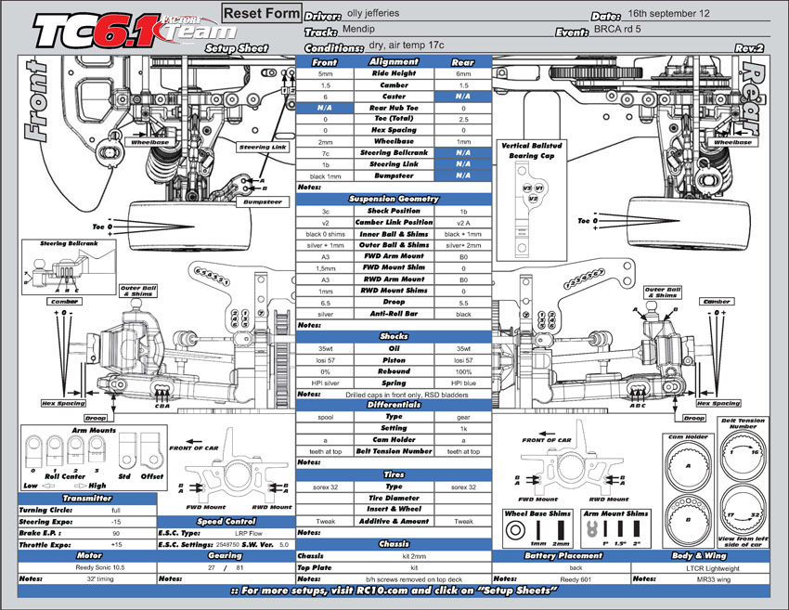This screenshot has height=610, width=789.
Task: Select the front Caster field showing 6
Action: [325, 97]
